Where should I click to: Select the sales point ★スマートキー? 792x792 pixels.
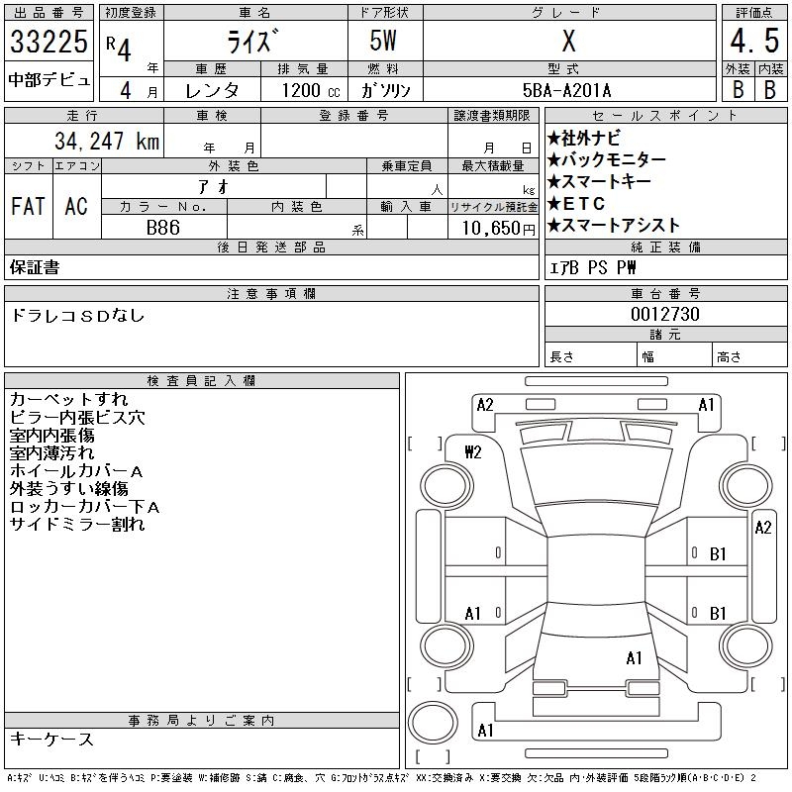pyautogui.click(x=599, y=181)
